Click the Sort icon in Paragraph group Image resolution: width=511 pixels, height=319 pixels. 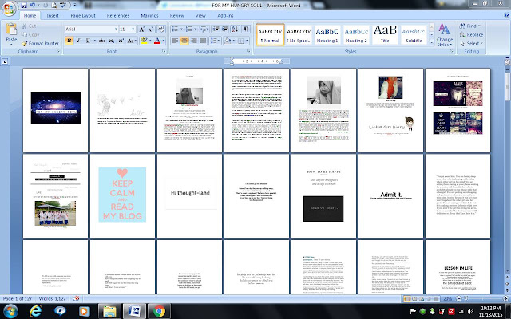(x=236, y=30)
